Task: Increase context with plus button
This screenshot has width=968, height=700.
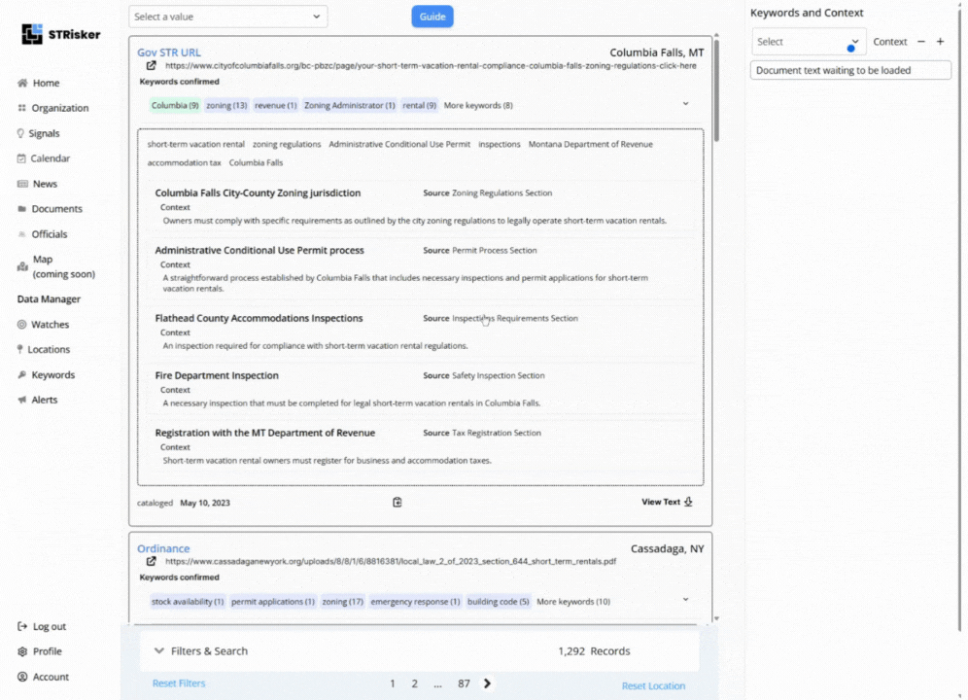Action: (x=940, y=42)
